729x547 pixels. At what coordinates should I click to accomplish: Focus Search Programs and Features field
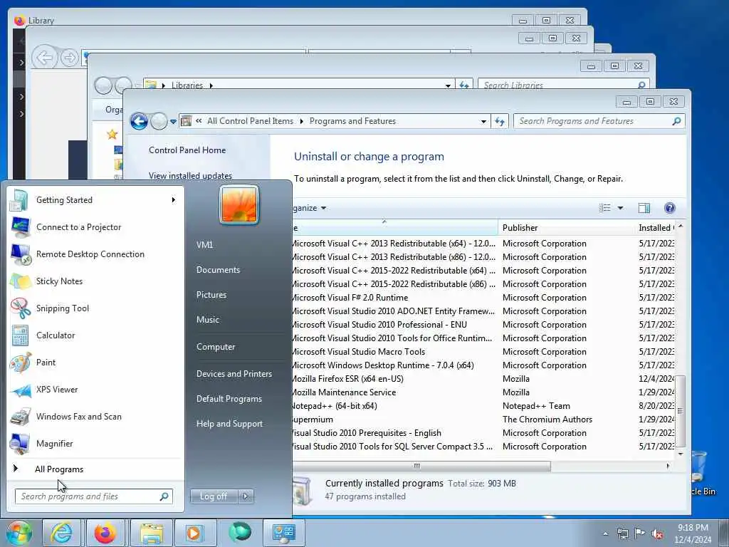(599, 121)
